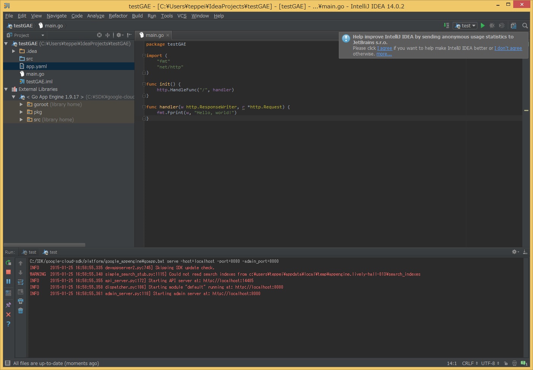Expand the .idea folder
Image resolution: width=533 pixels, height=370 pixels.
click(x=14, y=51)
